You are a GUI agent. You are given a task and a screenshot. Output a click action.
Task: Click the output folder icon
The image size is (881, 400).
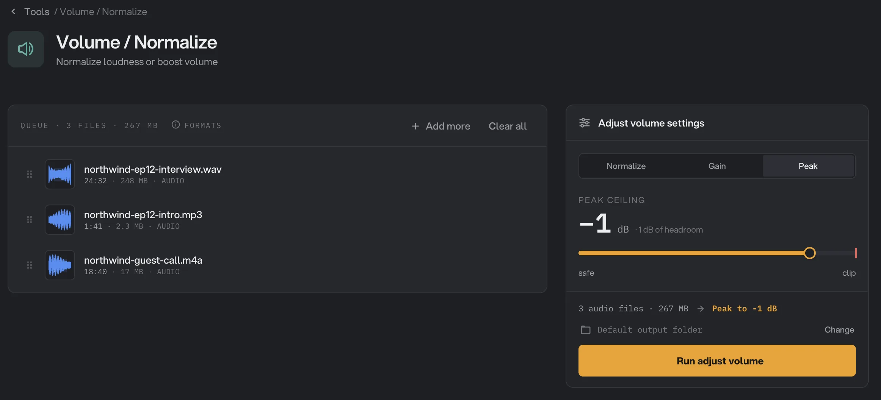tap(586, 330)
